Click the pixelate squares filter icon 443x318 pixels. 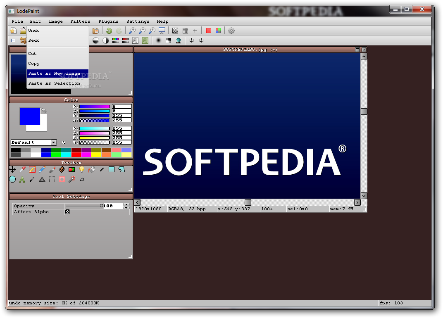tap(169, 40)
